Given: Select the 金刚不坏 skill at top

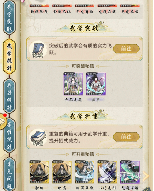Looking at the screenshot, I should point(62,9).
